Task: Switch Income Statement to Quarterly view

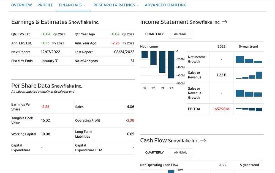Action: tap(154, 34)
